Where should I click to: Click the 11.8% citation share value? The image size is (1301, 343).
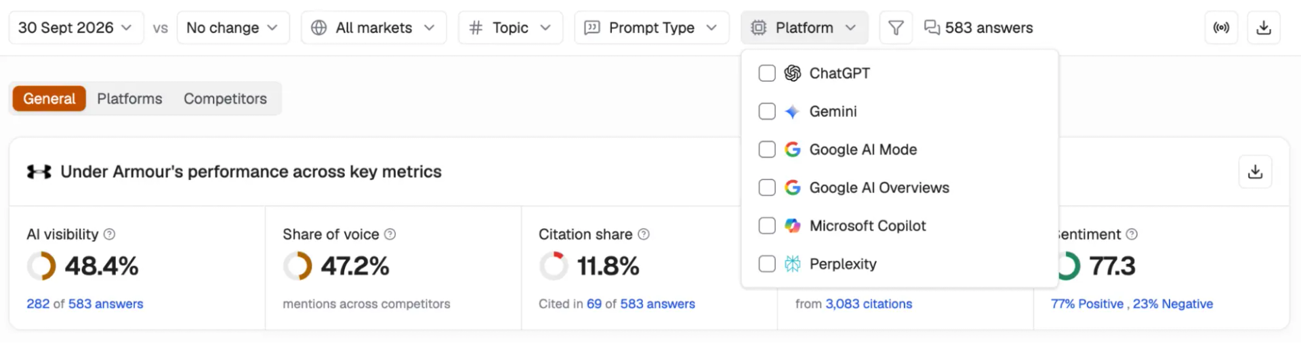pyautogui.click(x=608, y=266)
